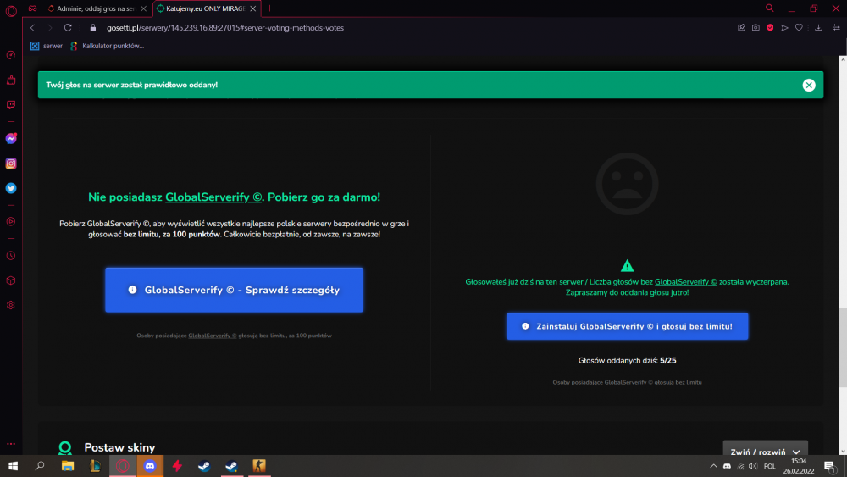This screenshot has height=477, width=847.
Task: Click the send/flow arrow icon in toolbar
Action: [784, 28]
